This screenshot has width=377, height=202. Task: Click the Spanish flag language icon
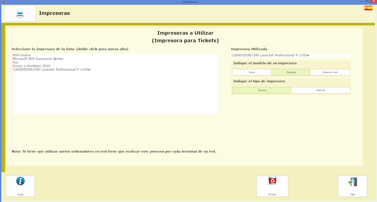click(368, 8)
